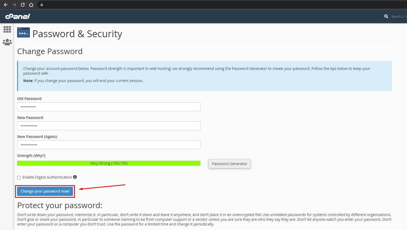Open the Password Generator

click(229, 164)
